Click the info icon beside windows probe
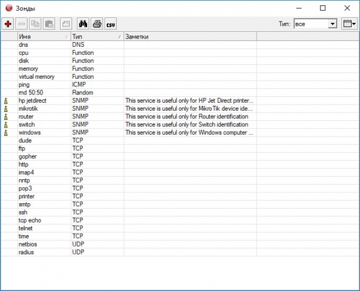 click(x=6, y=132)
